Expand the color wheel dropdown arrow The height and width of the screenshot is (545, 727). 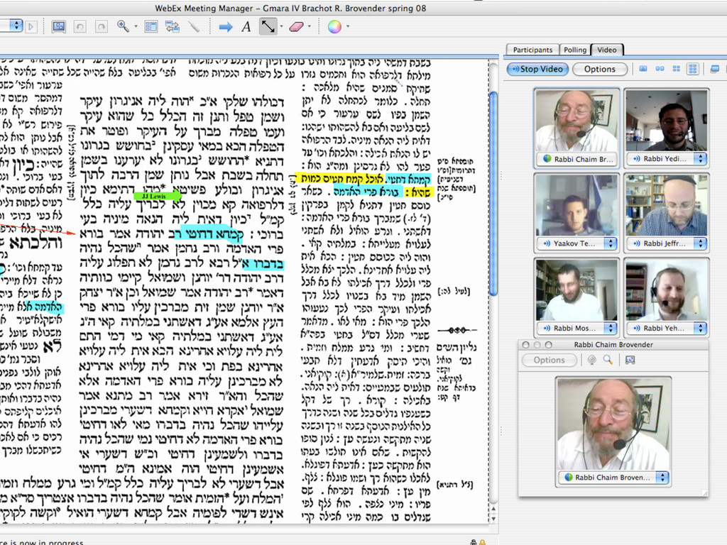348,26
